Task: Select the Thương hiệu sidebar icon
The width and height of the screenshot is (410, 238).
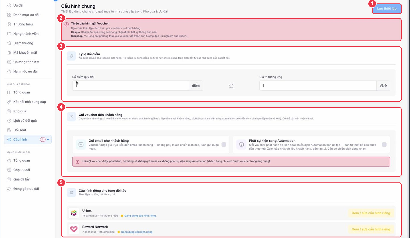Action: tap(9, 24)
